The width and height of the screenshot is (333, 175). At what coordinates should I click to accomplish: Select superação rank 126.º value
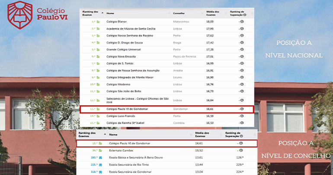[x=240, y=158]
